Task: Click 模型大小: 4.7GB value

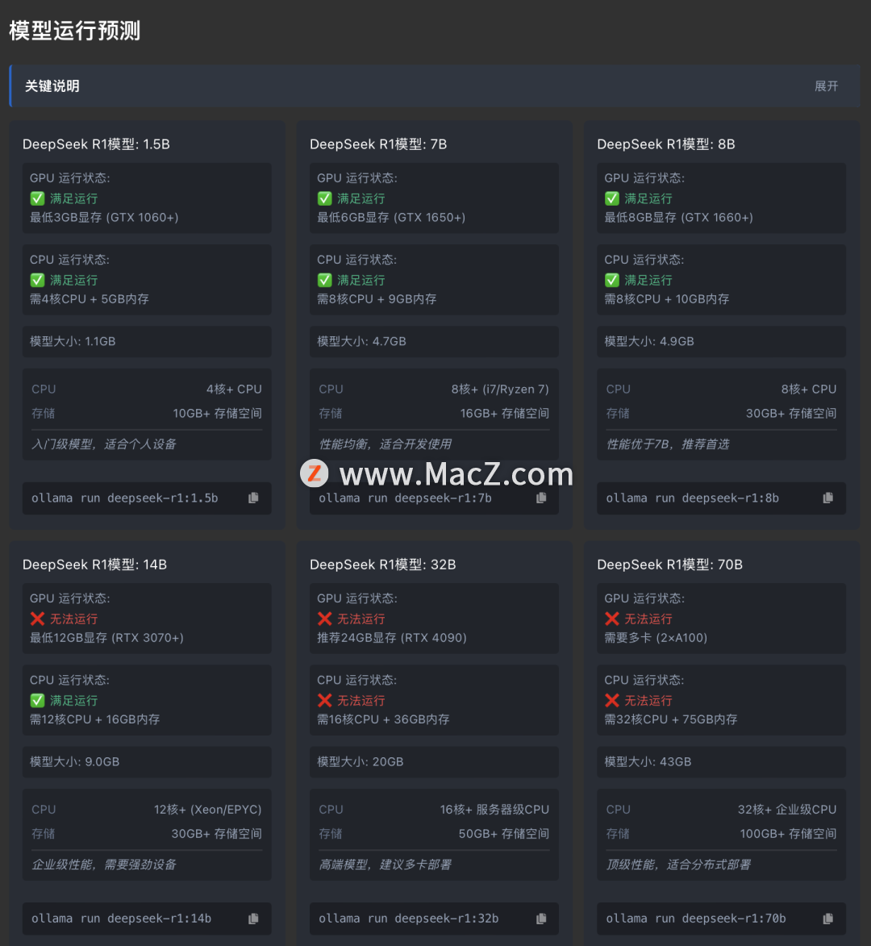Action: click(361, 341)
